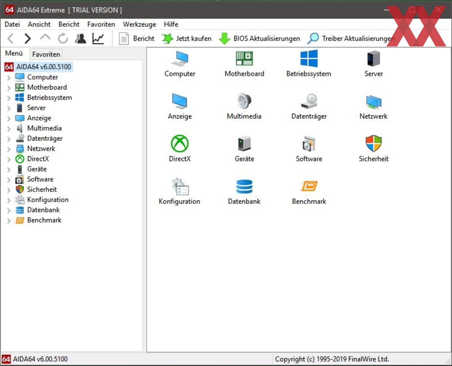Screen dimensions: 452x366
Task: Expand the Betriebssystem tree node
Action: point(9,98)
